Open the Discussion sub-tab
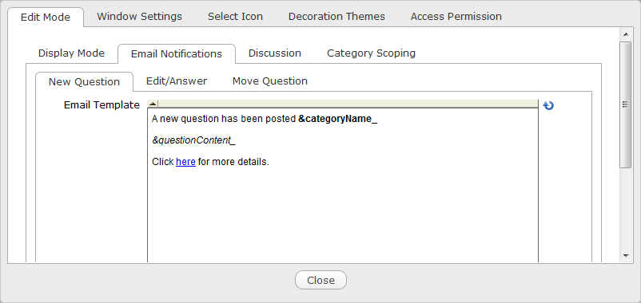Image resolution: width=641 pixels, height=303 pixels. pos(275,53)
